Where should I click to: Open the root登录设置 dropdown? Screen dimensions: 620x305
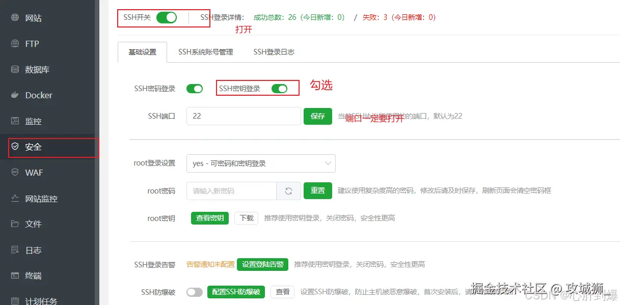(x=260, y=163)
